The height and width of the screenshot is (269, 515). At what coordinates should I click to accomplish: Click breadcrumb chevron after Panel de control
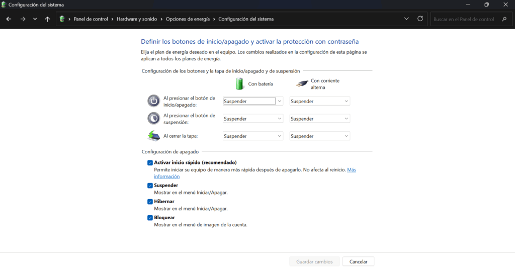(112, 19)
